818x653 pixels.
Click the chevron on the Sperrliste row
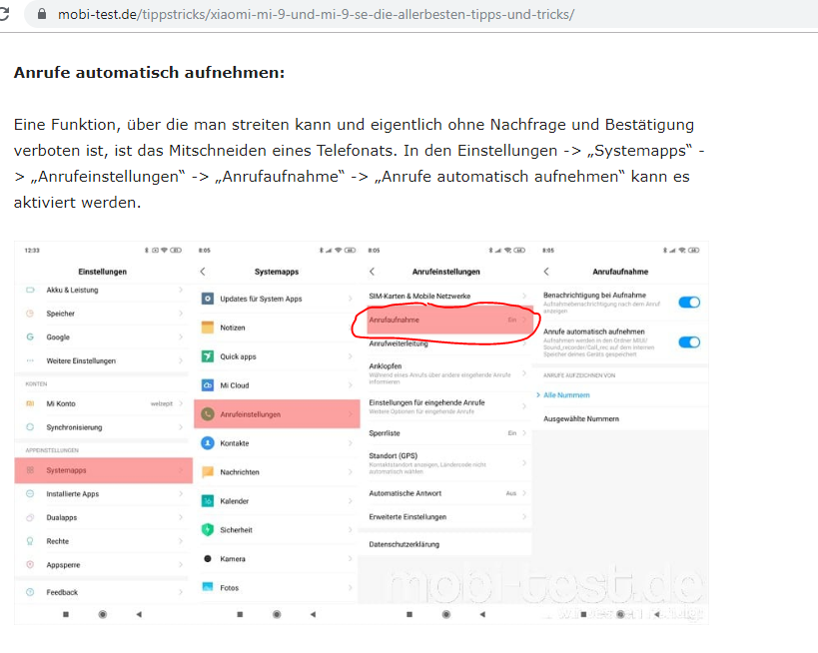(x=523, y=433)
